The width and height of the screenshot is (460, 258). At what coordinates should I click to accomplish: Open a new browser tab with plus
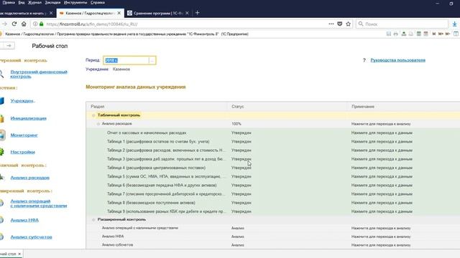click(x=198, y=13)
